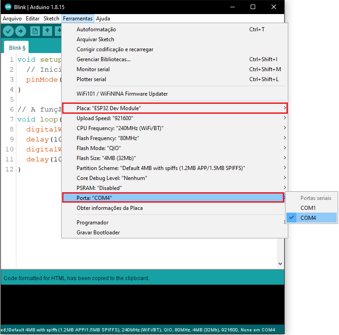Select Corrigir codificação e recarregar
The height and width of the screenshot is (335, 339).
pos(174,49)
